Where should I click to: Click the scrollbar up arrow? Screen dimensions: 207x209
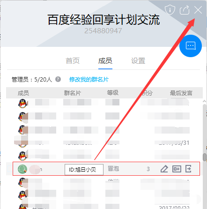[x=204, y=101]
